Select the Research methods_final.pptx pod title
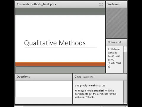Viewport: 142px width, 107px height. point(36,4)
